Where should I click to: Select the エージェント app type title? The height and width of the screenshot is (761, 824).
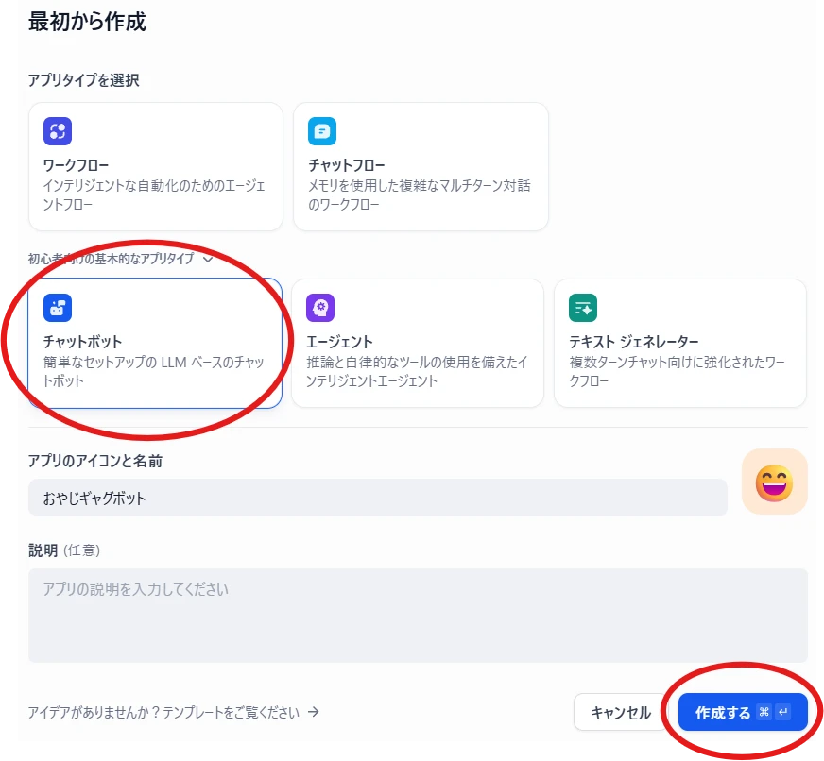tap(339, 342)
